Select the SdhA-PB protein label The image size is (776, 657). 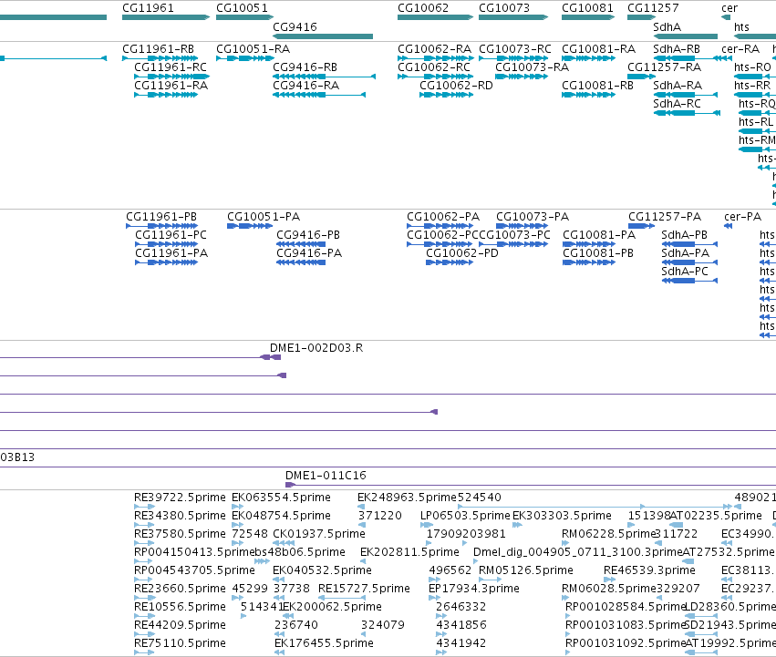pos(685,235)
